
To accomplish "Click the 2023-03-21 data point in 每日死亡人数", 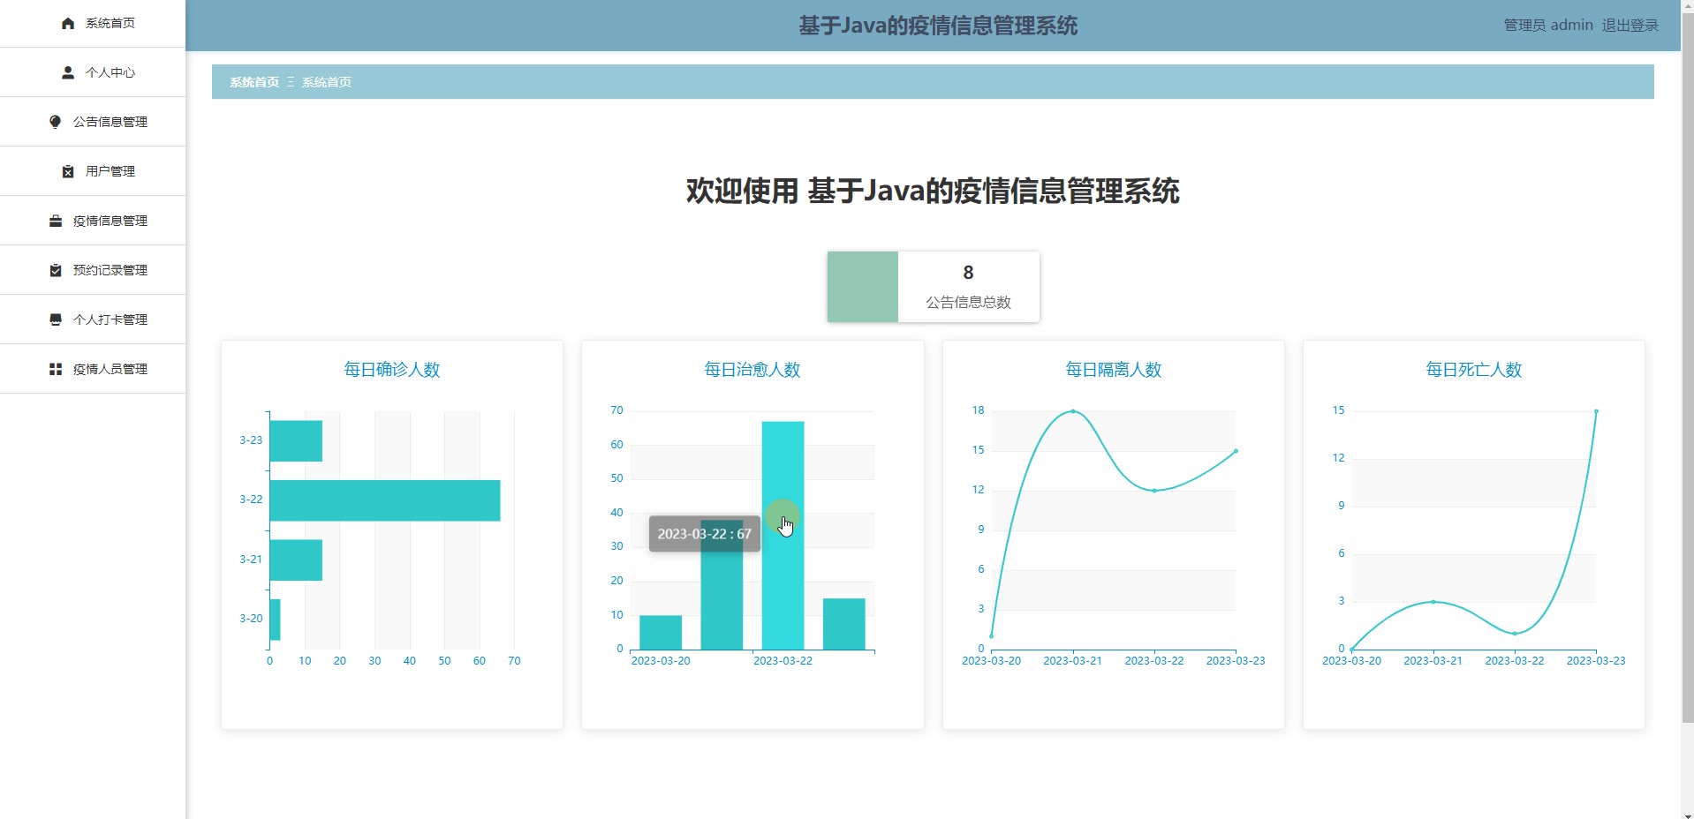I will coord(1433,602).
